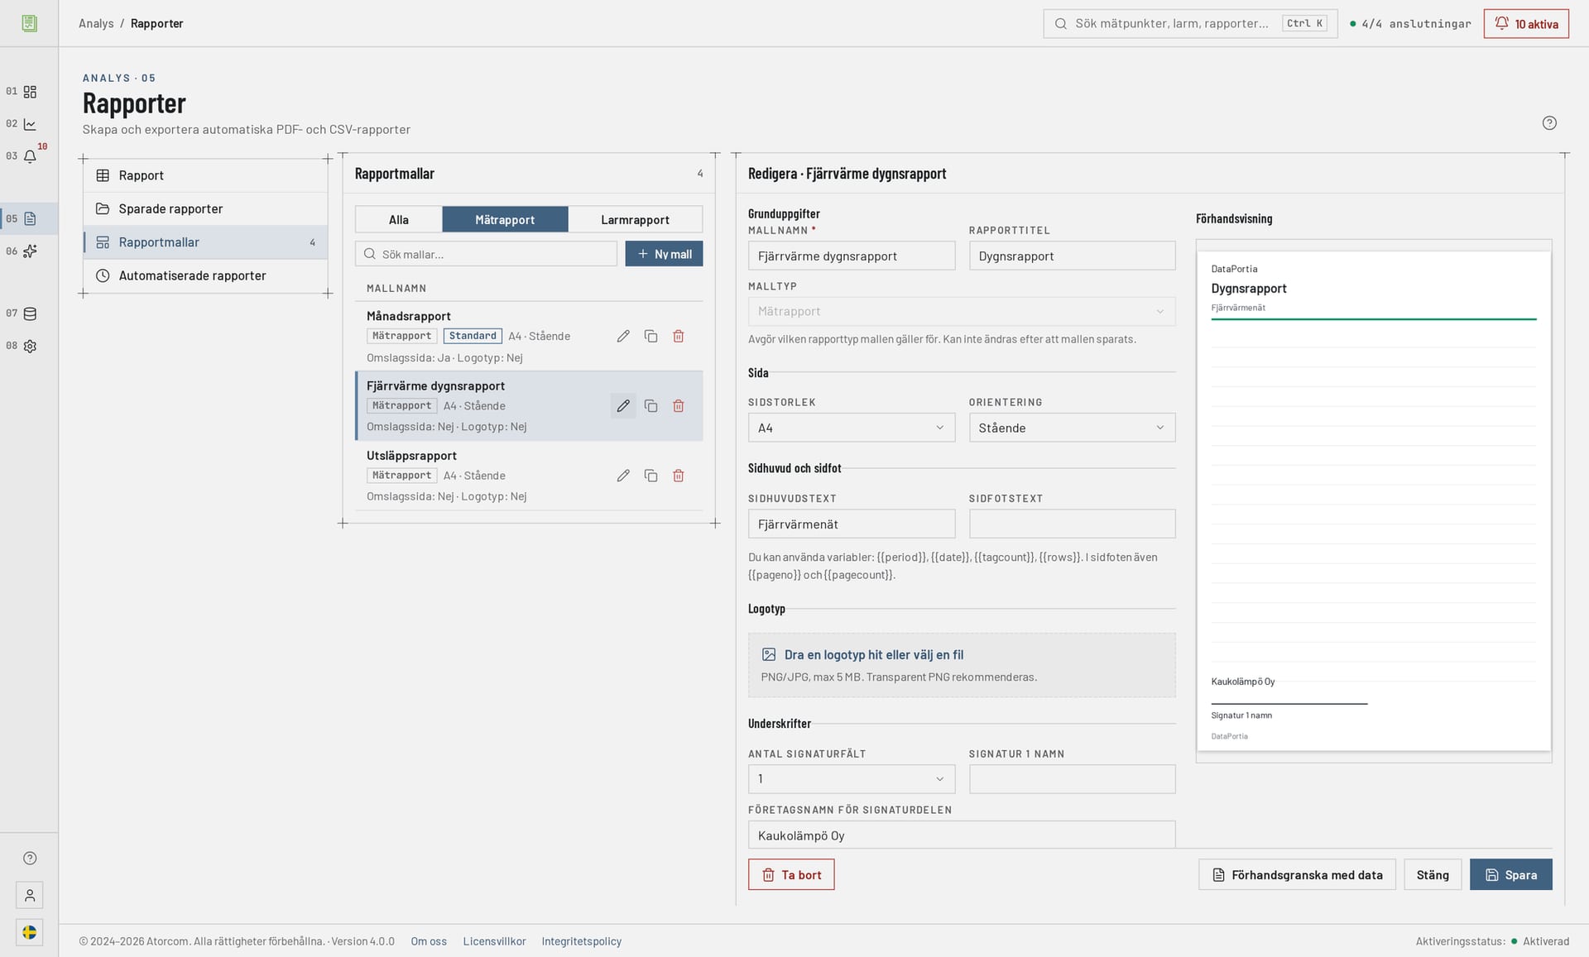This screenshot has height=957, width=1589.
Task: Open the Licensvillkor link
Action: 494,941
